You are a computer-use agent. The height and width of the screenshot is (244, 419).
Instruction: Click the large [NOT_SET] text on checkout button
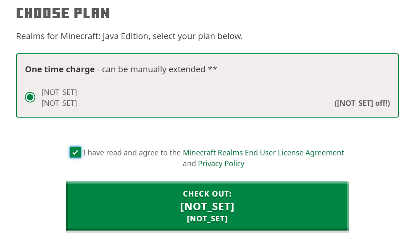point(207,207)
